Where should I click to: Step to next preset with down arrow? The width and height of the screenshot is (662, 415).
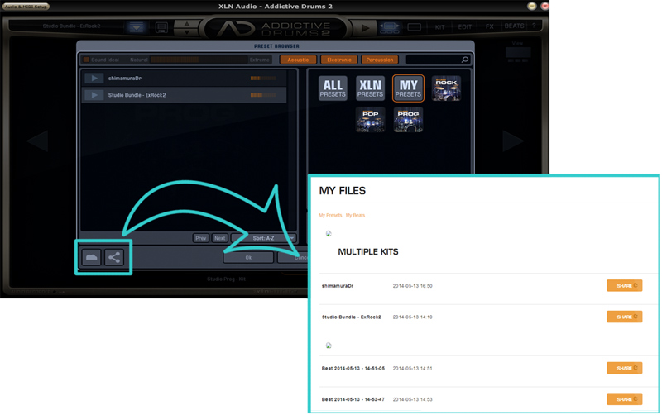point(187,32)
